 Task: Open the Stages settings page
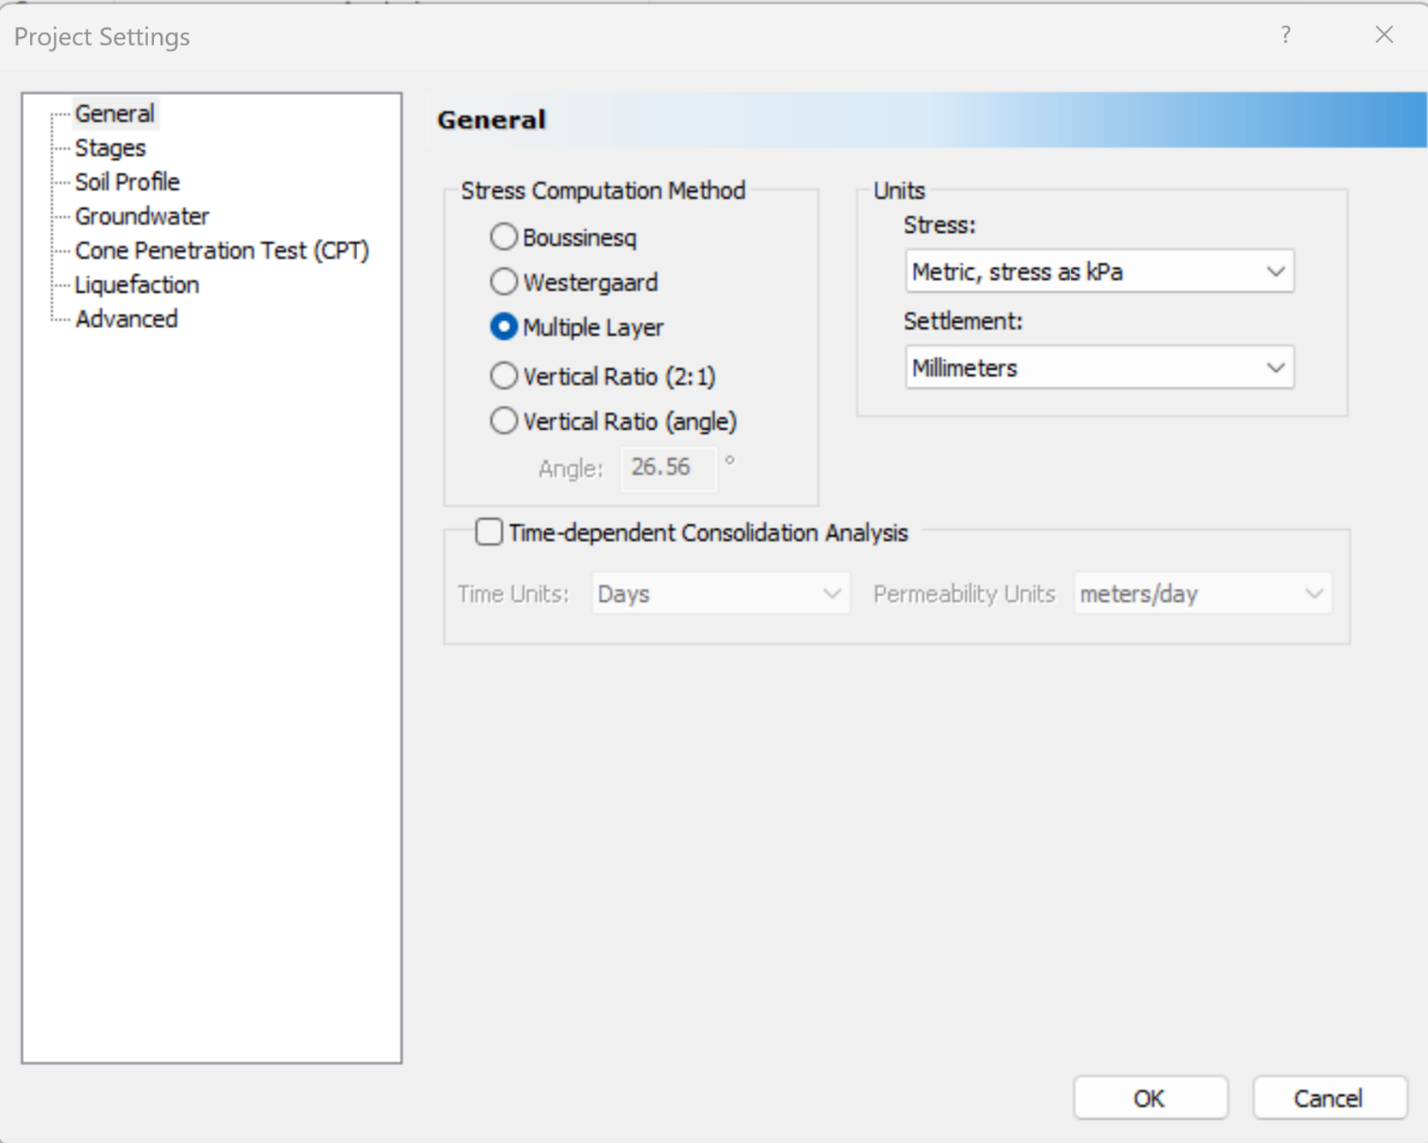(x=110, y=148)
